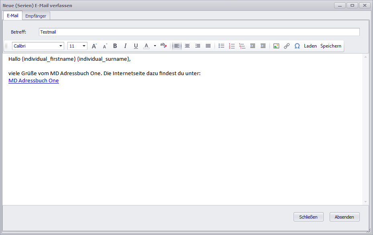Insert a bulleted list
Viewport: 373px width, 235px height.
221,46
